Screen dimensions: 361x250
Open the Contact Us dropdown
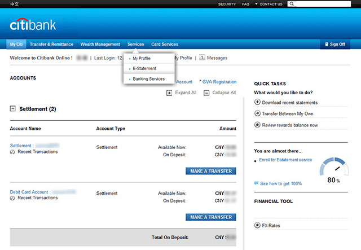269,4
